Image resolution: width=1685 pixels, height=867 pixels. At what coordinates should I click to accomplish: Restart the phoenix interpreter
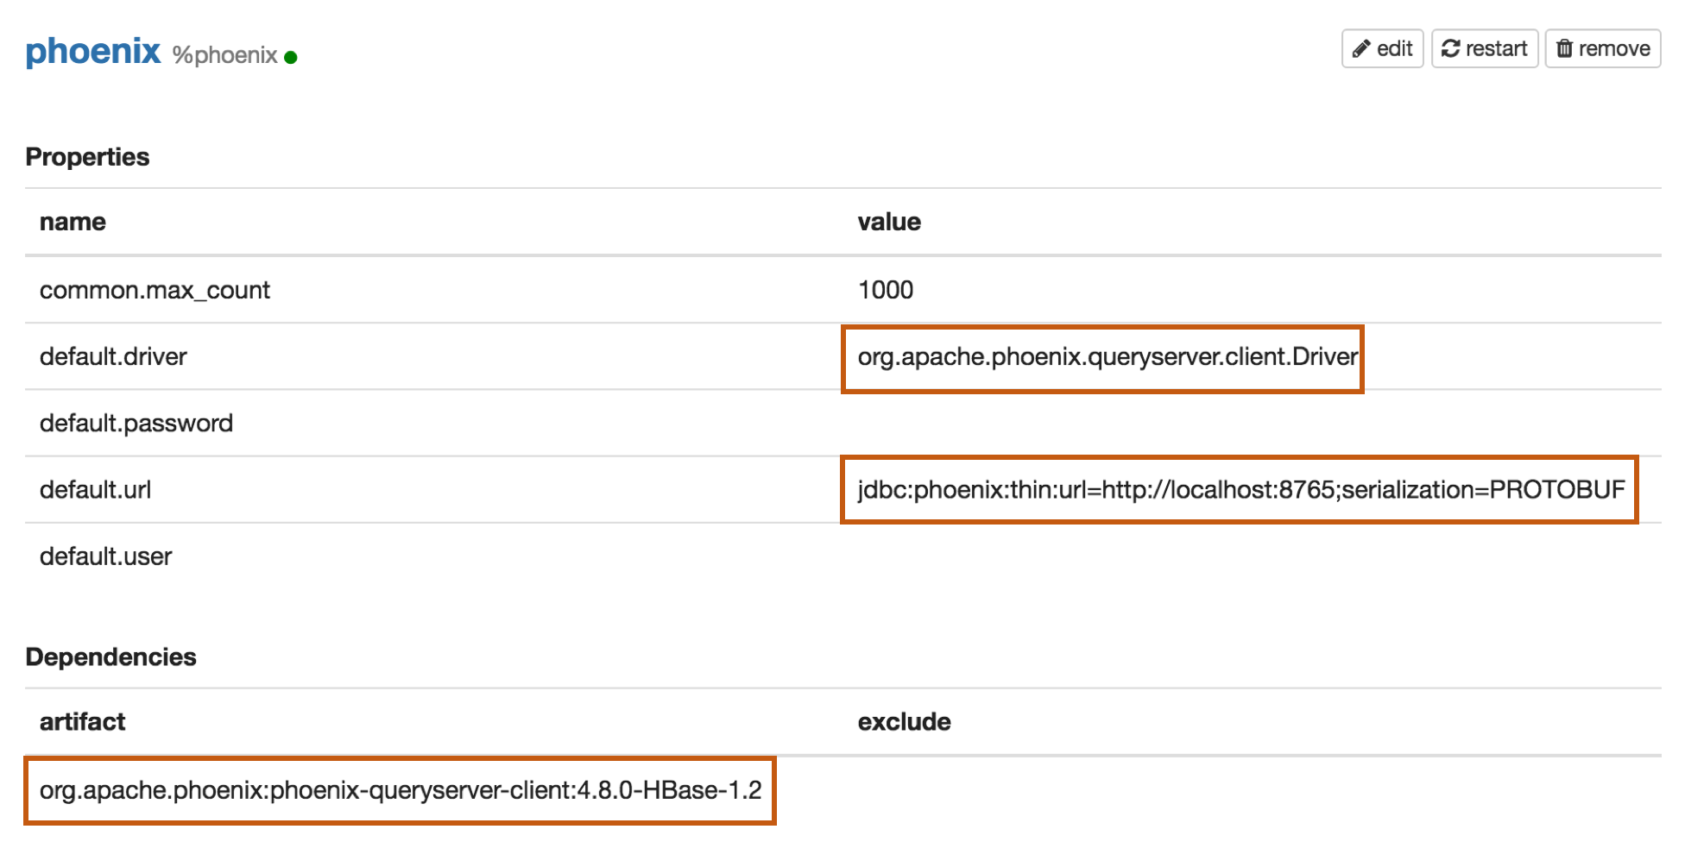coord(1485,48)
